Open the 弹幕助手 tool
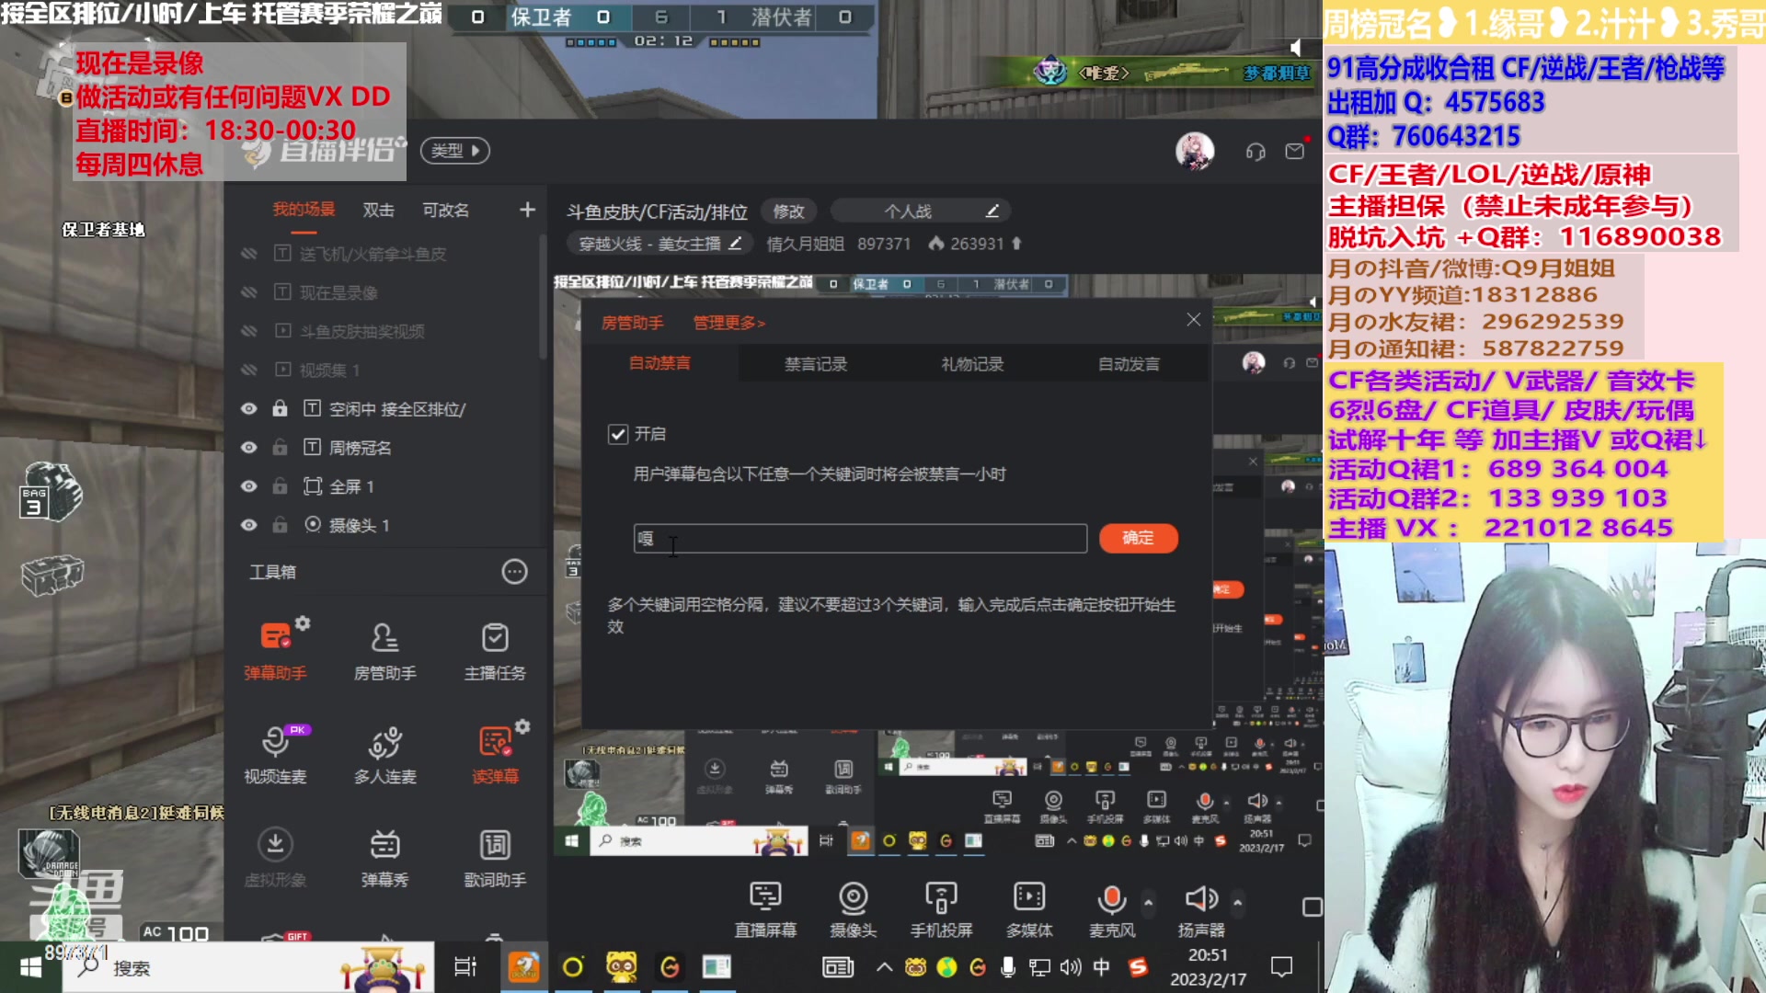The height and width of the screenshot is (993, 1766). click(x=275, y=651)
